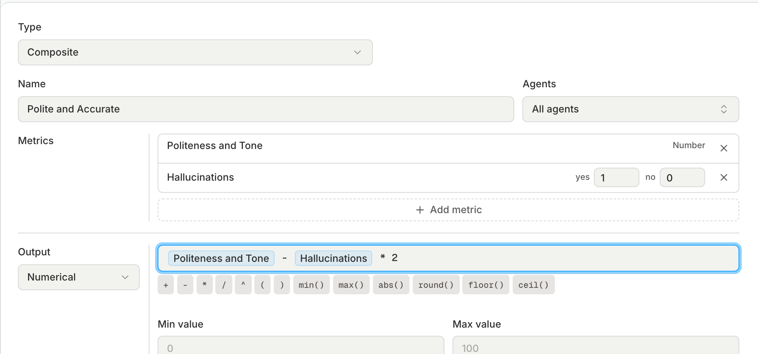Click Add metric button

click(448, 210)
